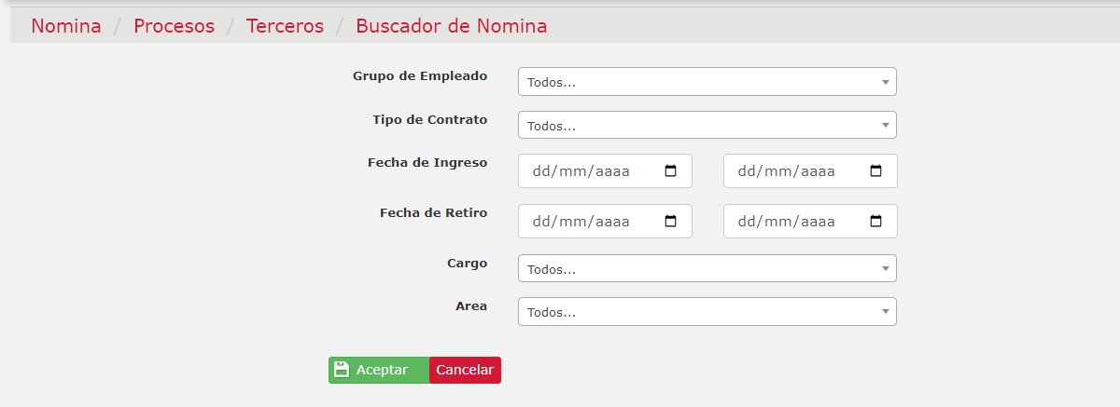Focus the first Fecha de Retiro date field

pos(605,222)
